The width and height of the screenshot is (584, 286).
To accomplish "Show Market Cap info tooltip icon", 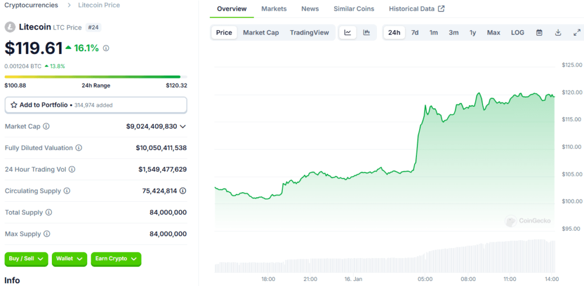I will click(x=46, y=126).
